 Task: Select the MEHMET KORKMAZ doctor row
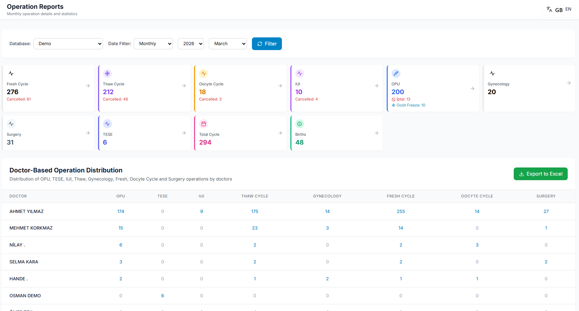pyautogui.click(x=288, y=228)
